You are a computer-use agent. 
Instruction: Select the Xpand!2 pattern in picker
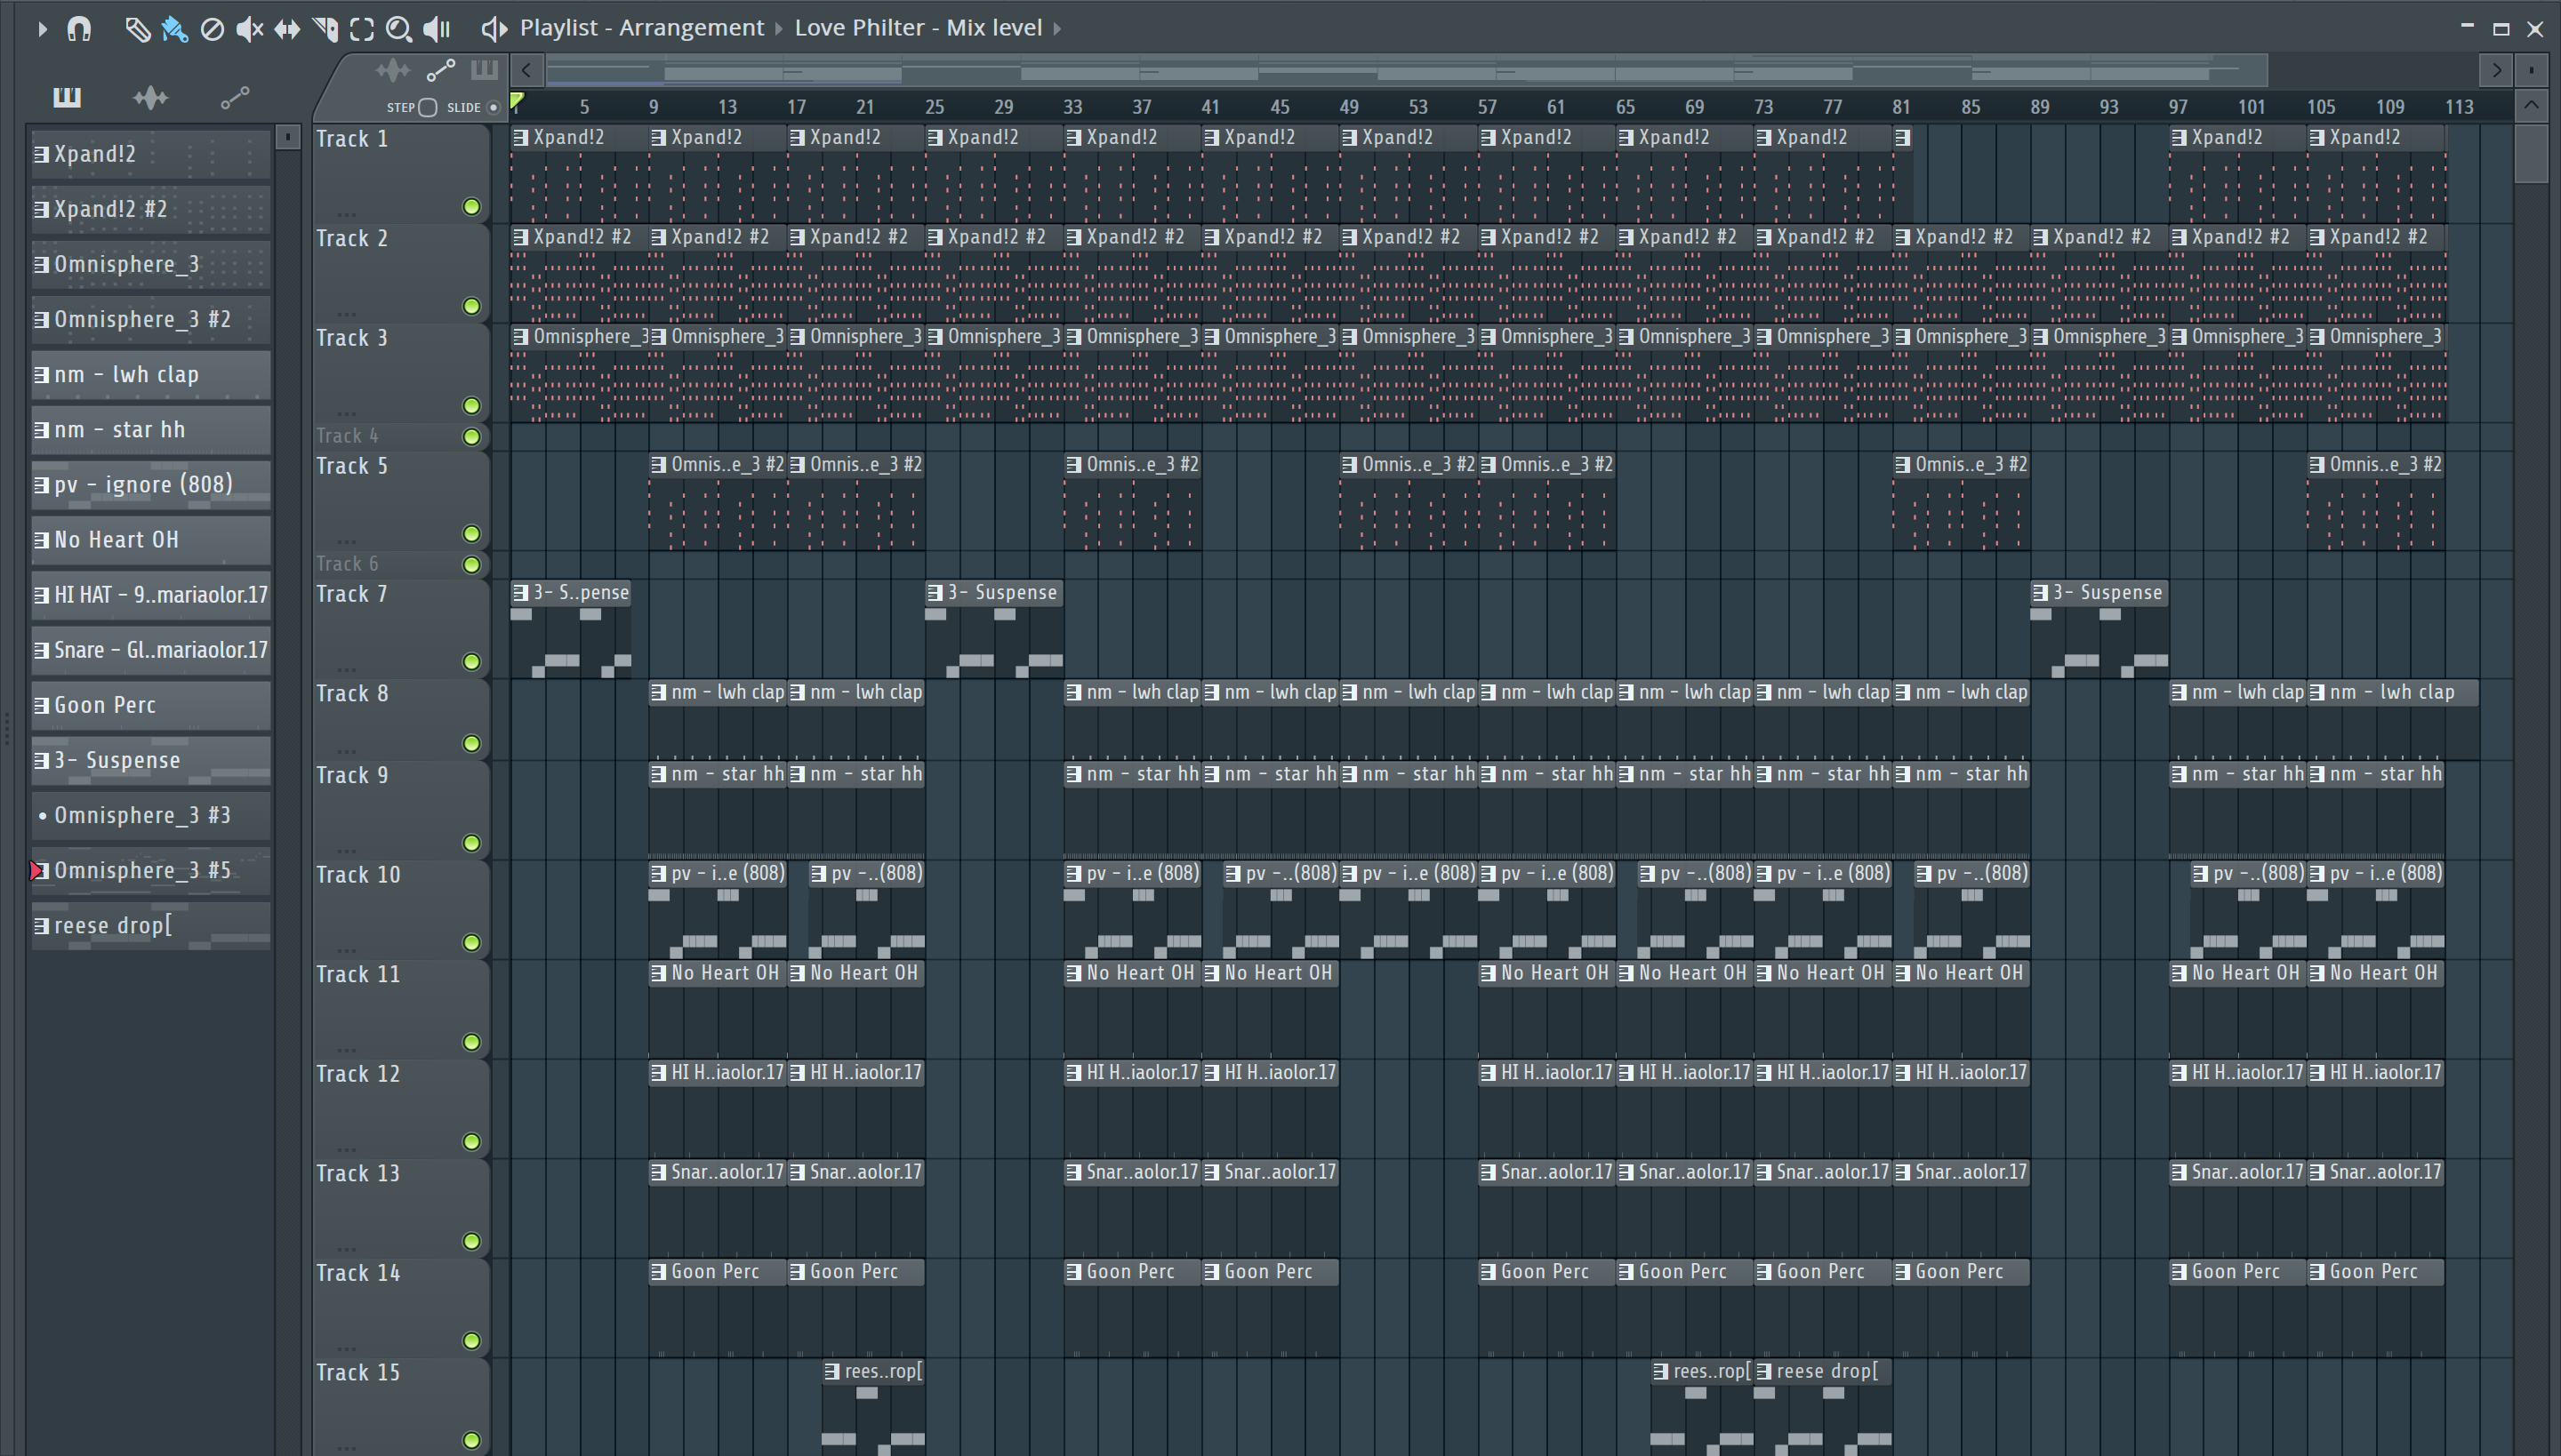(151, 154)
